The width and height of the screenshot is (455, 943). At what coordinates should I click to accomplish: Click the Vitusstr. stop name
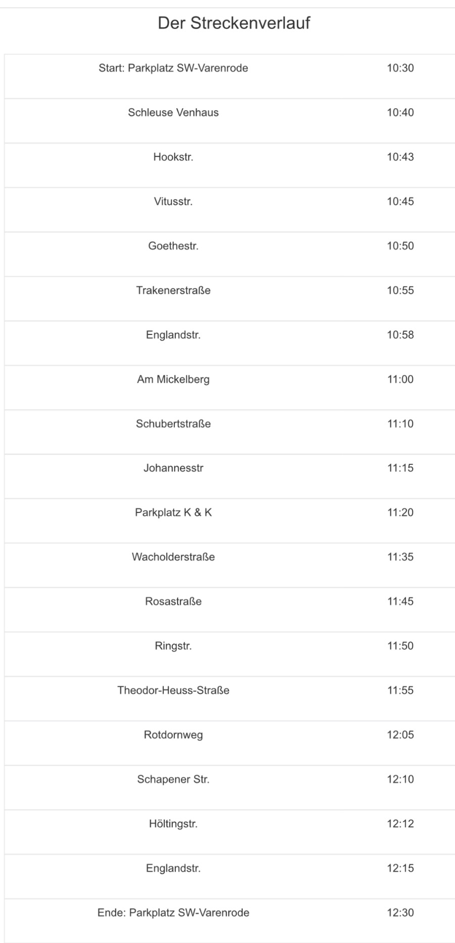(173, 202)
